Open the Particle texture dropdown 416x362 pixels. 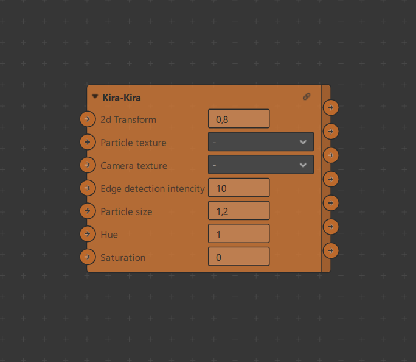[261, 141]
